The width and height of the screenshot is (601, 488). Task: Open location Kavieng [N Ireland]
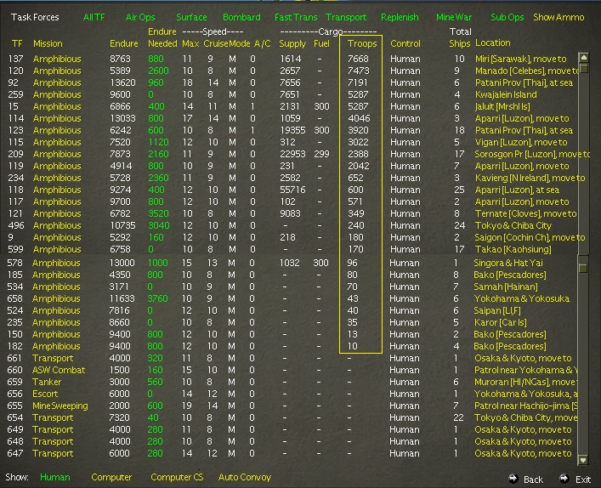pyautogui.click(x=530, y=178)
